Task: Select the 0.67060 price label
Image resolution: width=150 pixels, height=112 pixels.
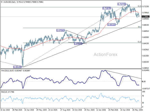Action: 60,30
